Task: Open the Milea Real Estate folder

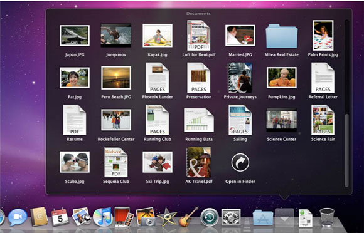Action: coord(282,36)
